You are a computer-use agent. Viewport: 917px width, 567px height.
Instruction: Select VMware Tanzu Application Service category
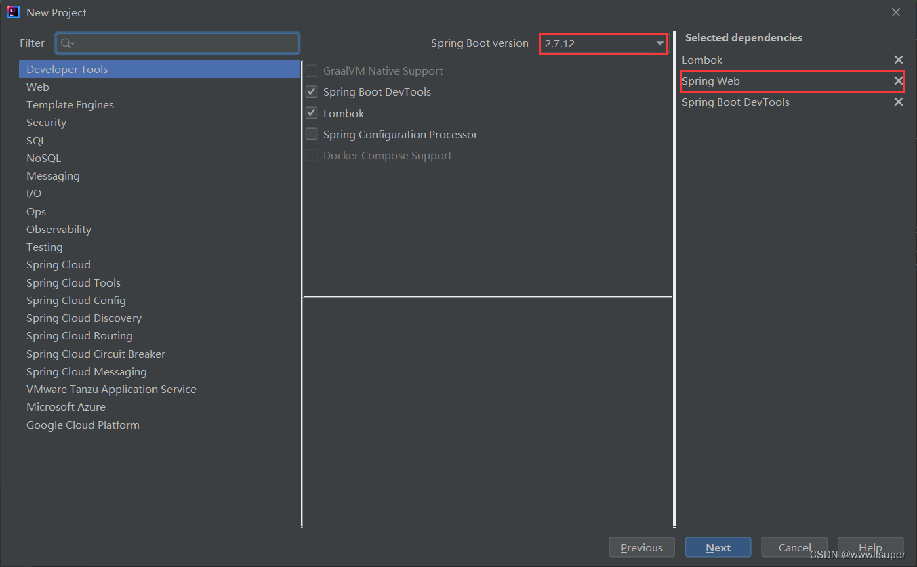tap(160, 389)
